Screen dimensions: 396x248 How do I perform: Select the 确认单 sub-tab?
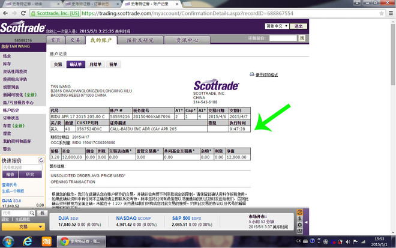(x=76, y=64)
